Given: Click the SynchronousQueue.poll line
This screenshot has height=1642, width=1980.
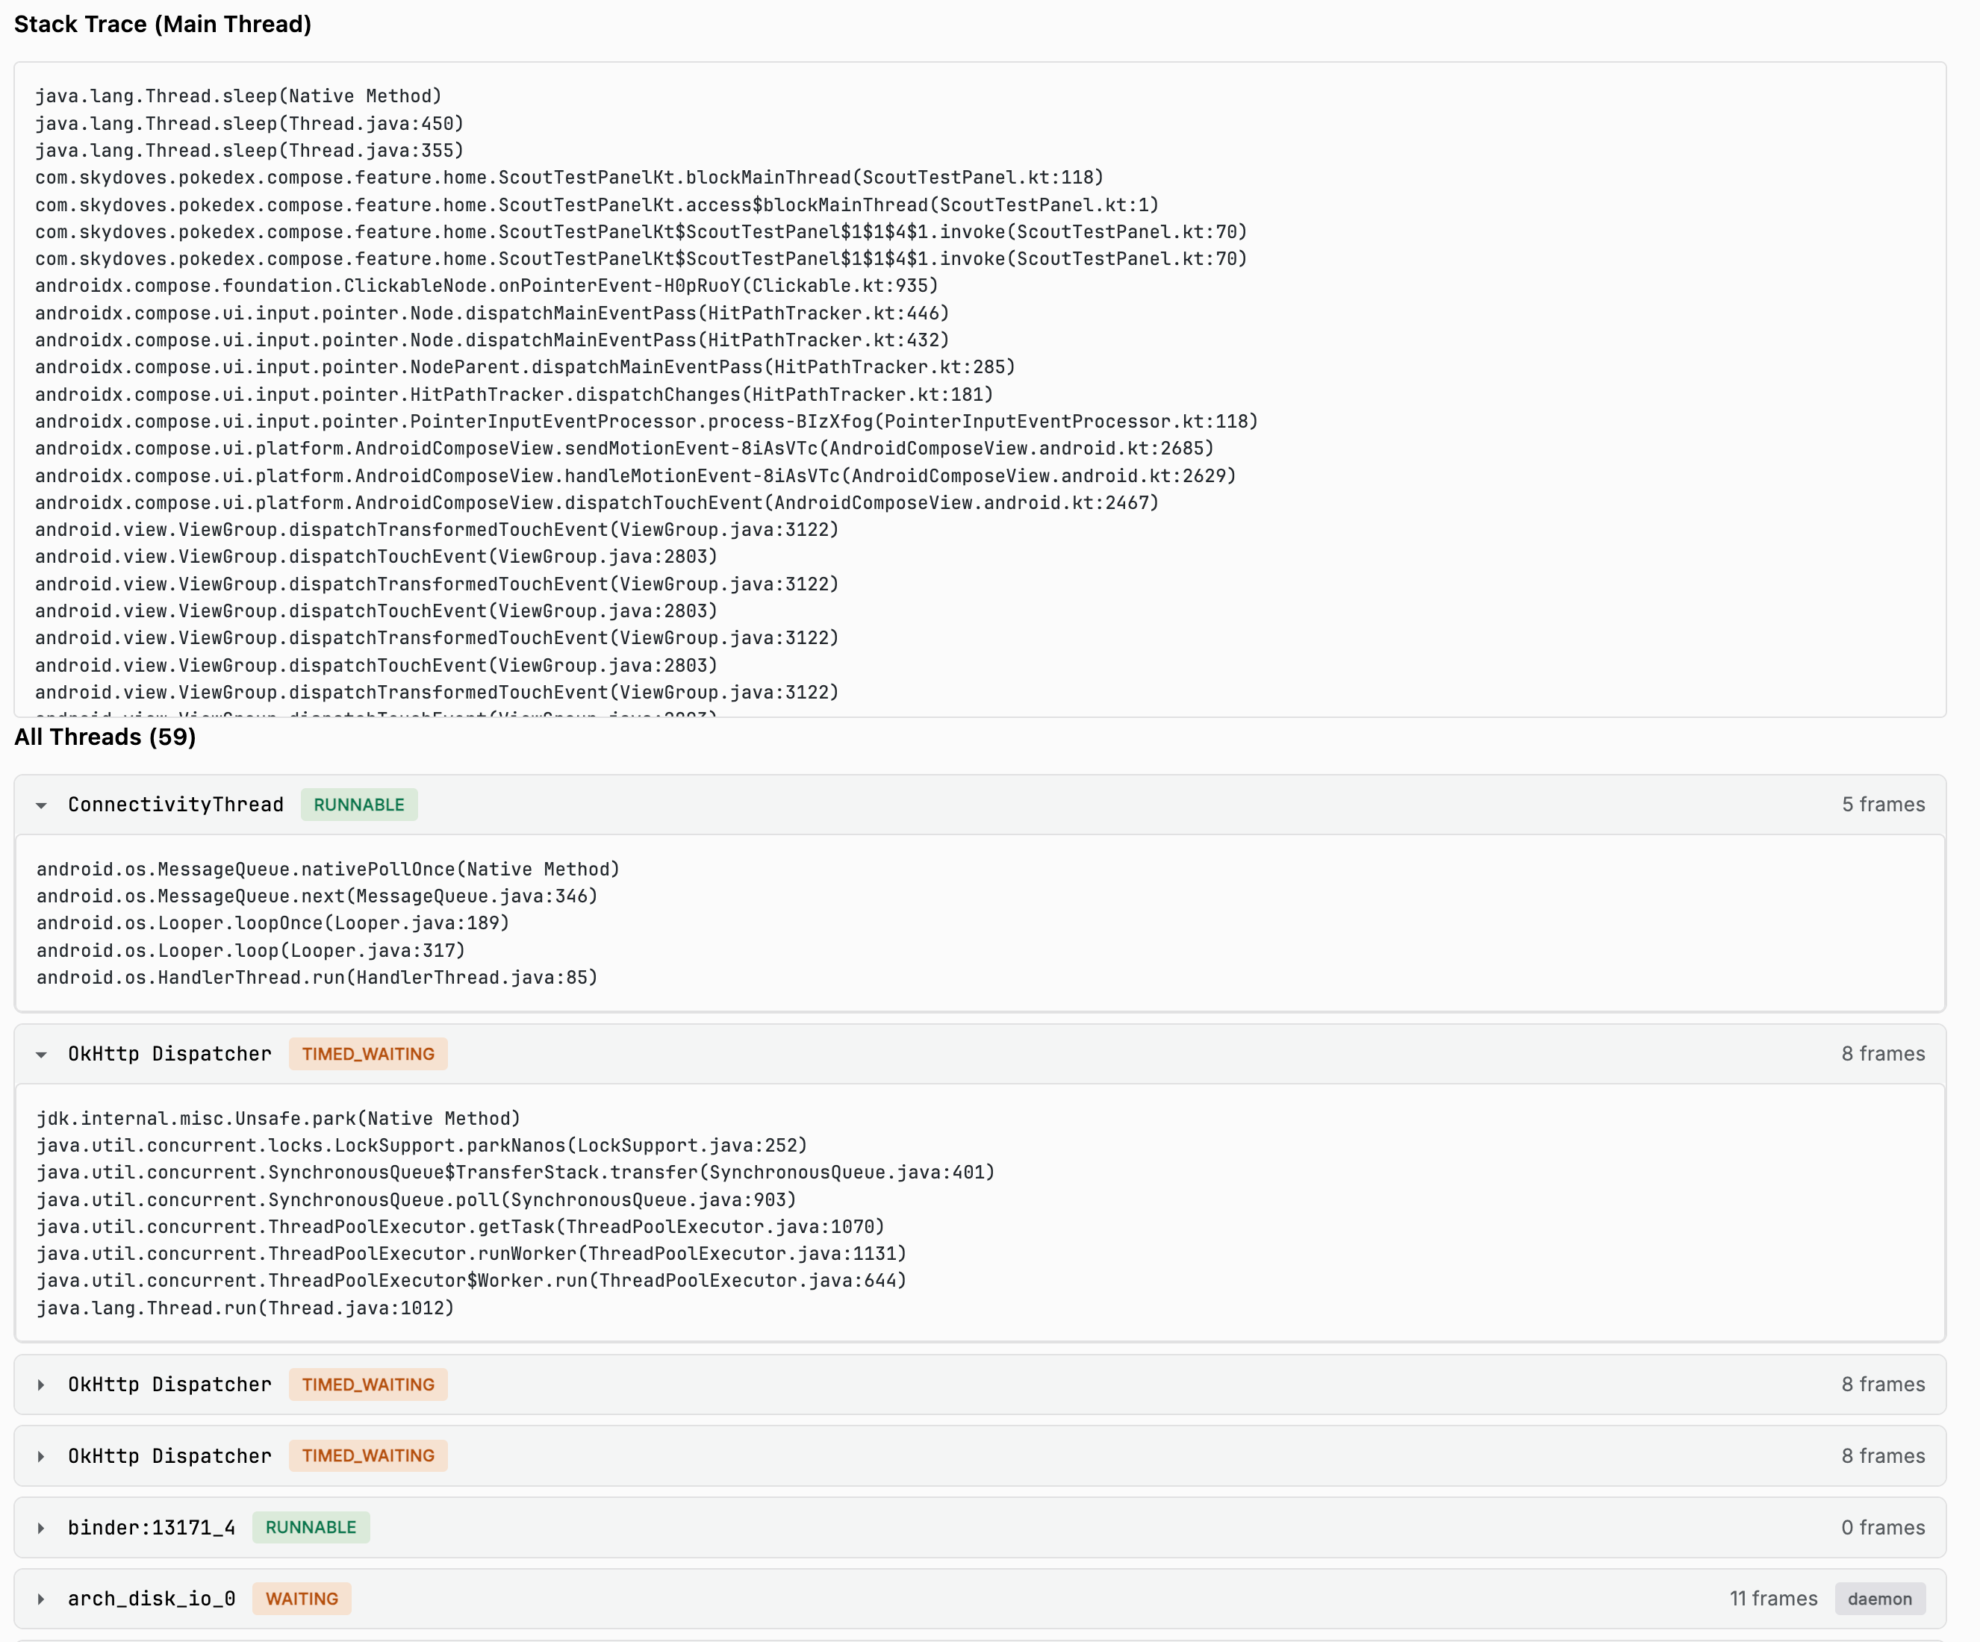Looking at the screenshot, I should (417, 1201).
